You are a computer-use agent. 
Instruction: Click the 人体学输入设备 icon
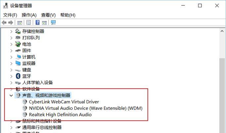(18, 82)
